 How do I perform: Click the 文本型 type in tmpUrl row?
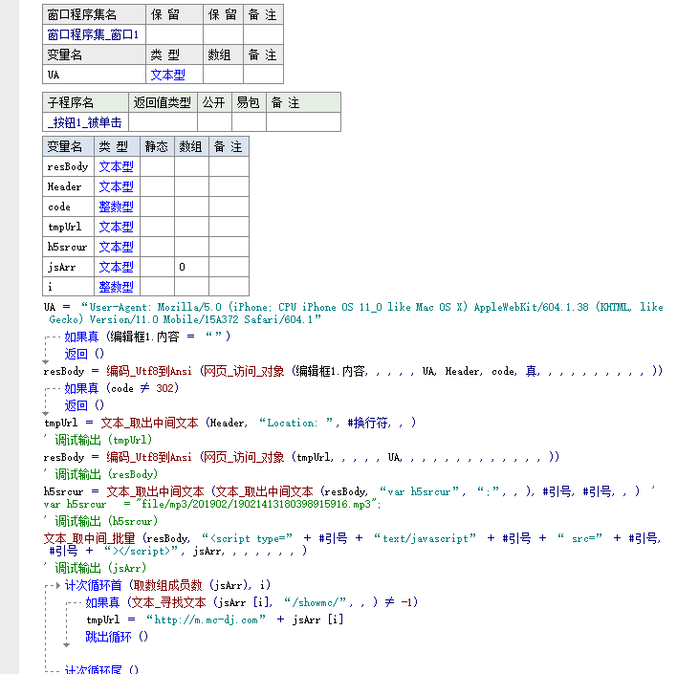(x=116, y=227)
